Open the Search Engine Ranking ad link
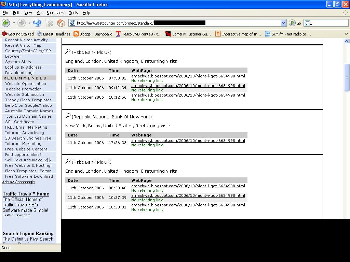This screenshot has height=262, width=350. pos(28,233)
